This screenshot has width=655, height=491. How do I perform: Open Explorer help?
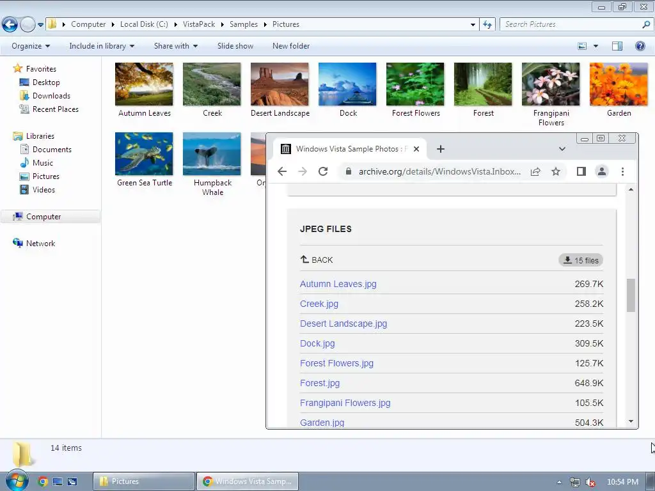(x=640, y=46)
